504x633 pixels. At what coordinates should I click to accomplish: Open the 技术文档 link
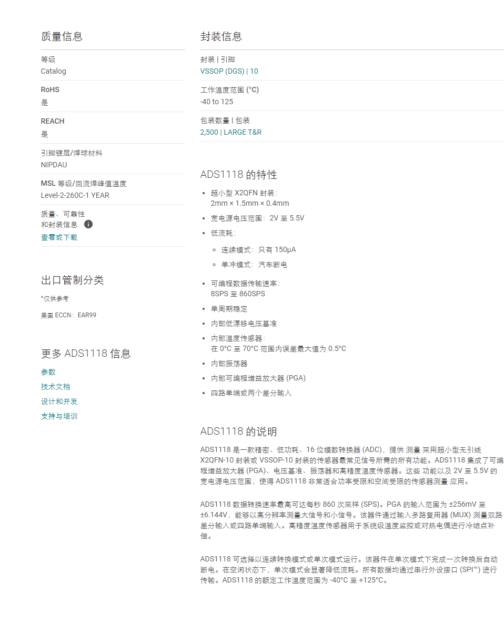tap(55, 387)
